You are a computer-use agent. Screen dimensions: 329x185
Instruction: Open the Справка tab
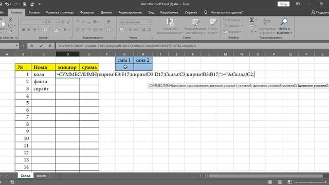(x=191, y=12)
